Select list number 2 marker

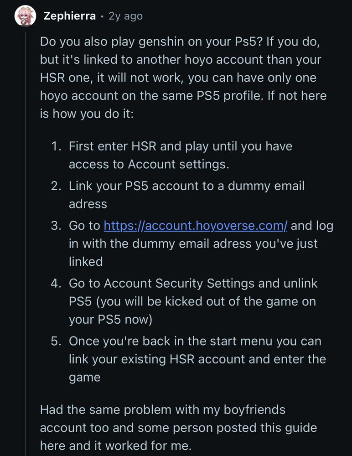pos(56,186)
